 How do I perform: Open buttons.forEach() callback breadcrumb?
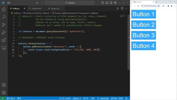coord(36,13)
